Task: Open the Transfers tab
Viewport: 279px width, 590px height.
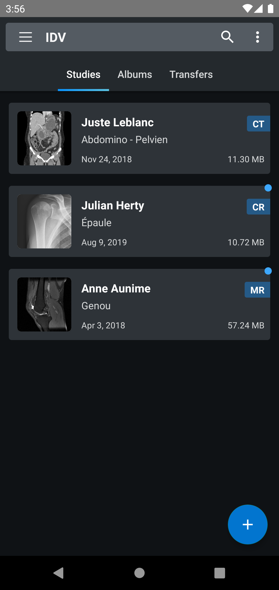Action: pos(191,75)
